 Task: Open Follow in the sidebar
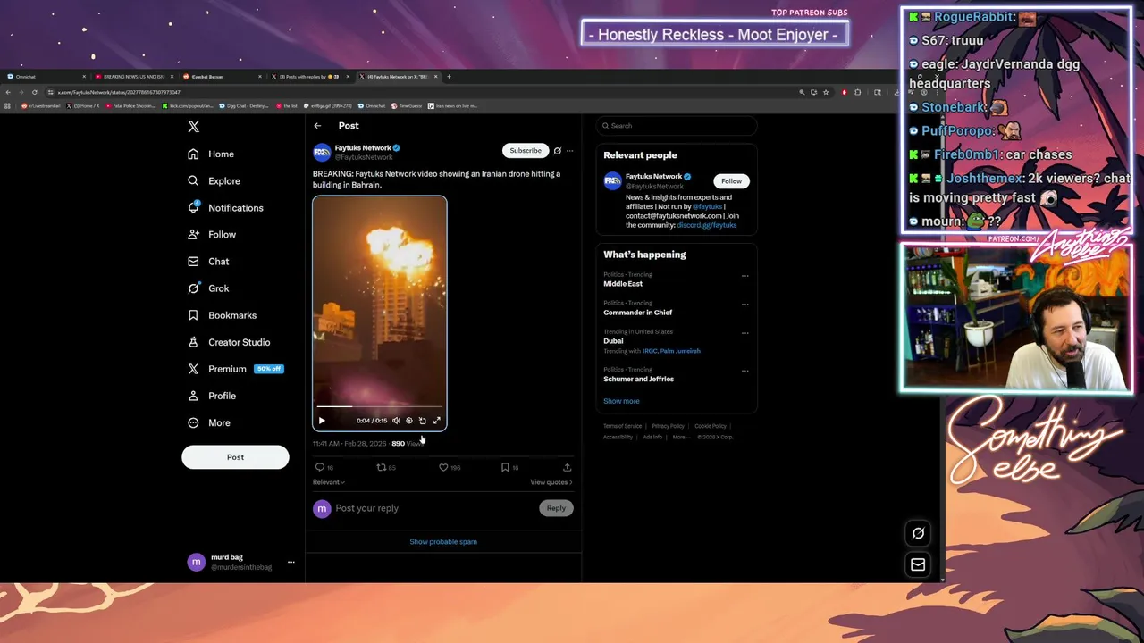(x=212, y=234)
